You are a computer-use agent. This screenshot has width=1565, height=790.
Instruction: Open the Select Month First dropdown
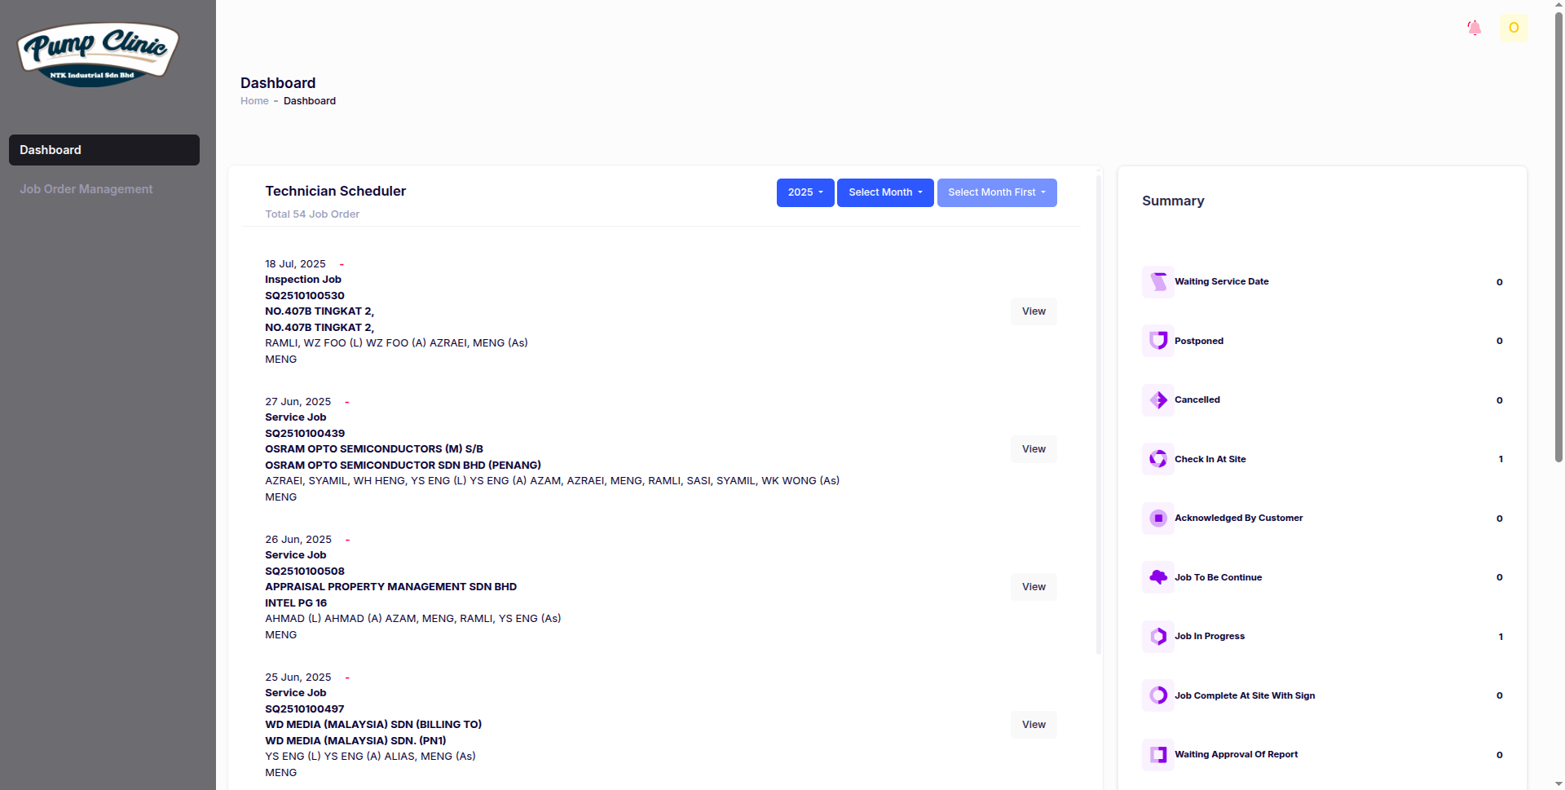pyautogui.click(x=996, y=192)
